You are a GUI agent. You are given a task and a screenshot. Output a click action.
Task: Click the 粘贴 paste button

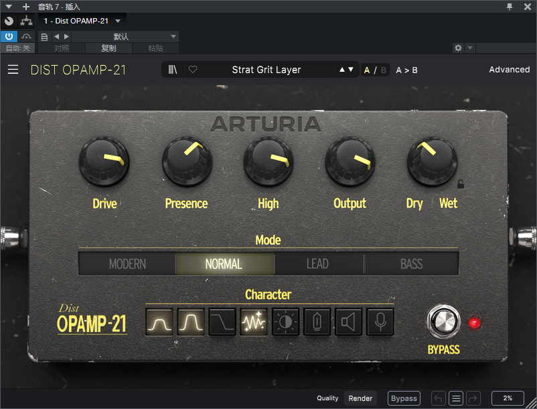tap(155, 48)
